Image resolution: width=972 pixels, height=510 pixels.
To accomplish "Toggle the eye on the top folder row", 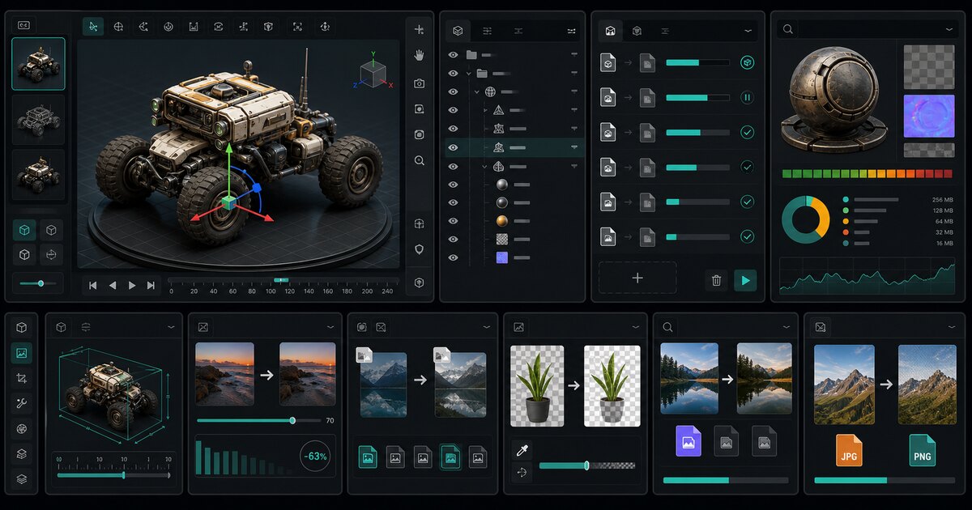I will pyautogui.click(x=453, y=54).
